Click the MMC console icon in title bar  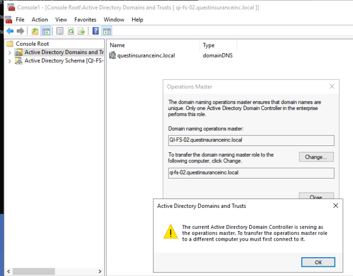click(x=11, y=7)
